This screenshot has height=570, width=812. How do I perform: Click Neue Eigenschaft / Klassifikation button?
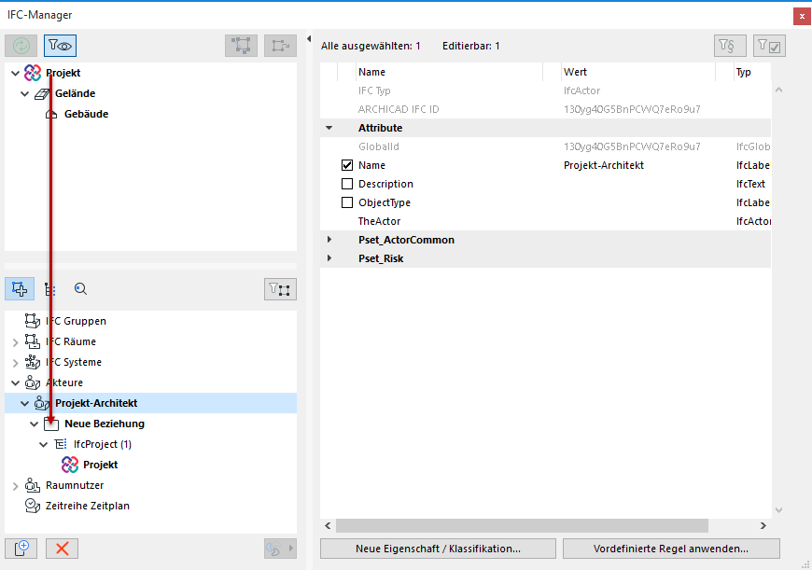click(x=438, y=549)
